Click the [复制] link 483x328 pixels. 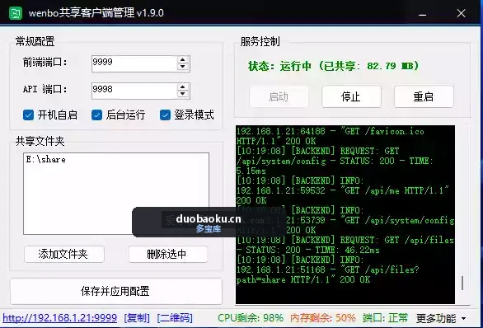137,318
